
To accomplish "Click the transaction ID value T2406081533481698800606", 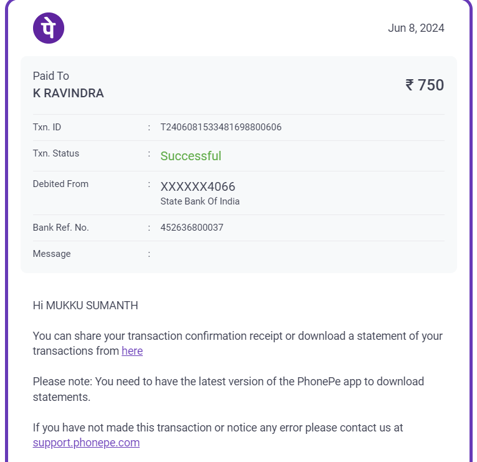I will pyautogui.click(x=221, y=127).
